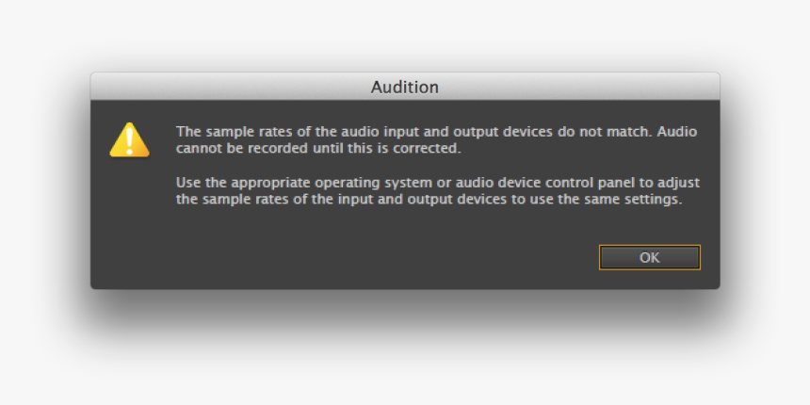Click the 'Audition' title text
Image resolution: width=810 pixels, height=405 pixels.
point(405,87)
